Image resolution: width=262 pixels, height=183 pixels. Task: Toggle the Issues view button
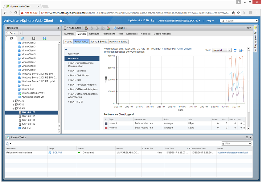click(68, 42)
